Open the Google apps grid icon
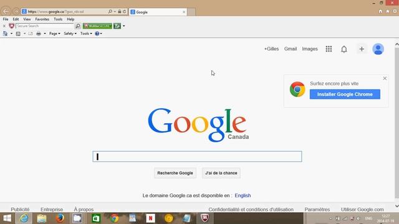The image size is (399, 224). tap(329, 49)
